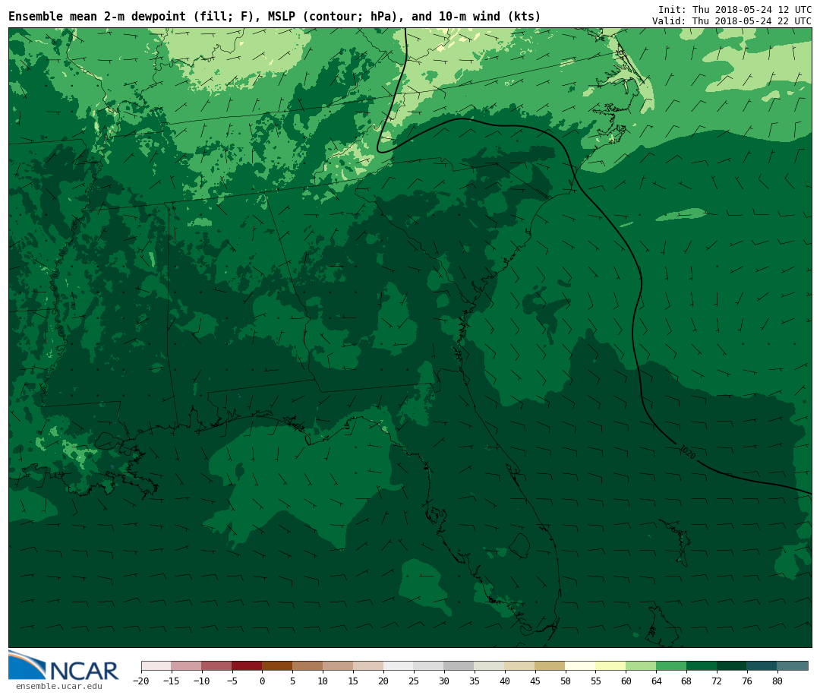Click the green swatch between 64 and 68

pos(671,666)
